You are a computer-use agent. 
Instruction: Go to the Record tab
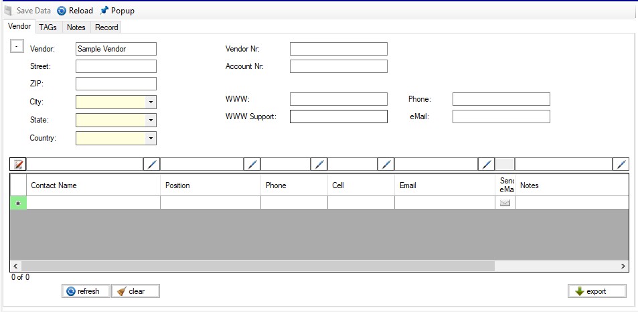tap(106, 27)
